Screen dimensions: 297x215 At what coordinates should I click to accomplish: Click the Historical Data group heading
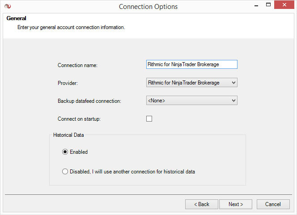tap(68, 135)
